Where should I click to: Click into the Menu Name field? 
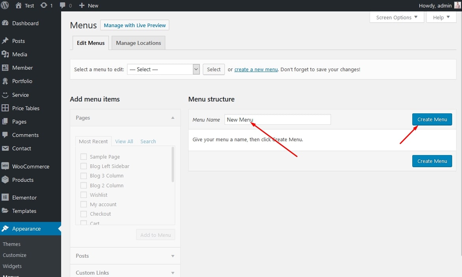277,120
